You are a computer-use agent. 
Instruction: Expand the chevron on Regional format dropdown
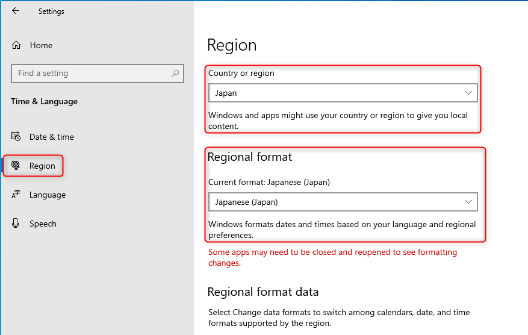(x=468, y=202)
